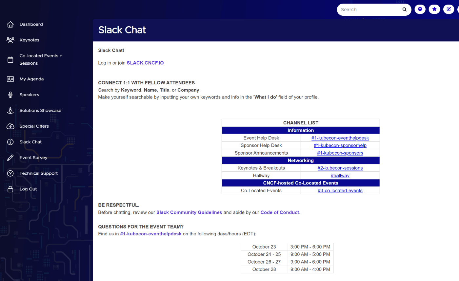459x281 pixels.
Task: Open the Dashboard menu item
Action: [31, 24]
